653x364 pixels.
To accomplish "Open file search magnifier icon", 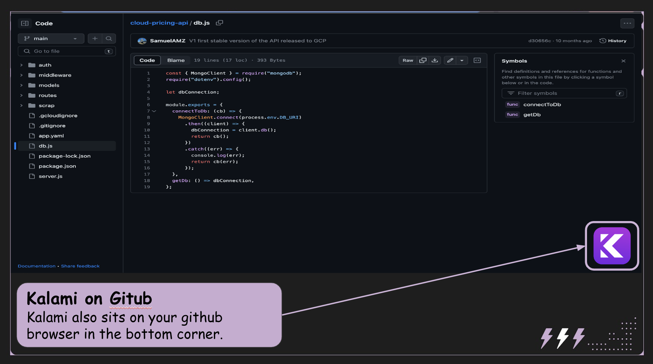I will (109, 38).
